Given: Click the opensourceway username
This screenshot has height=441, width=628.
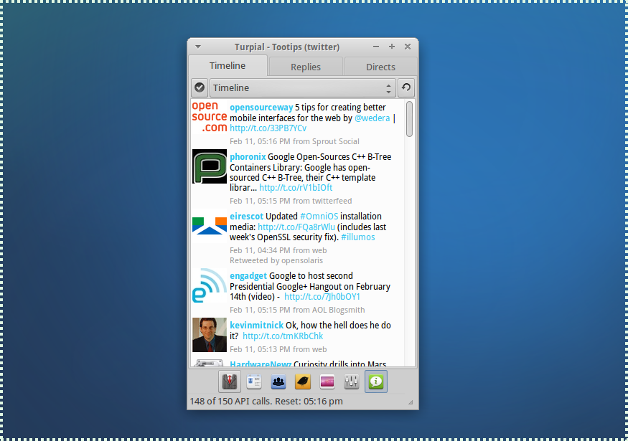Looking at the screenshot, I should (261, 108).
